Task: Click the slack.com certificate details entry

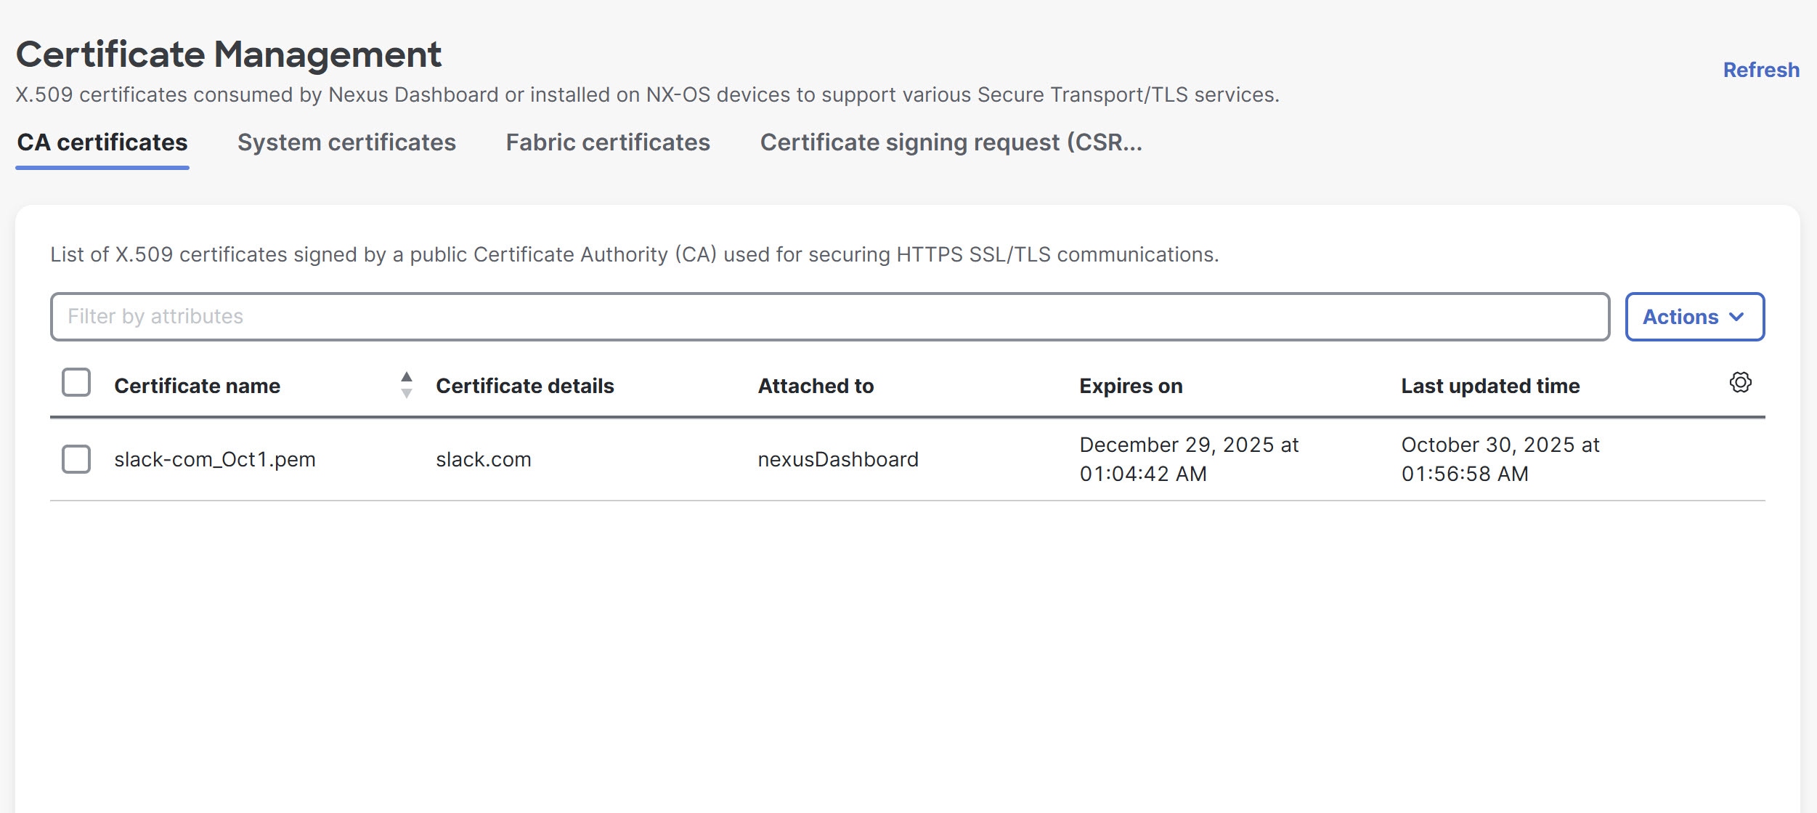Action: click(x=484, y=458)
